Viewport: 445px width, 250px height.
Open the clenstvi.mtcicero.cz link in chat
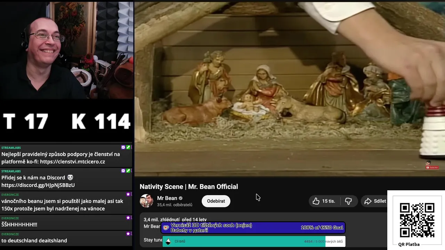pyautogui.click(x=72, y=162)
